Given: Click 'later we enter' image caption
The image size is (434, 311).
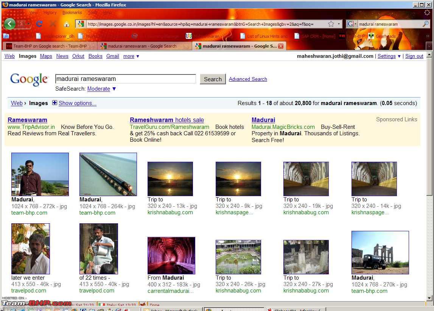Looking at the screenshot, I should tap(28, 277).
